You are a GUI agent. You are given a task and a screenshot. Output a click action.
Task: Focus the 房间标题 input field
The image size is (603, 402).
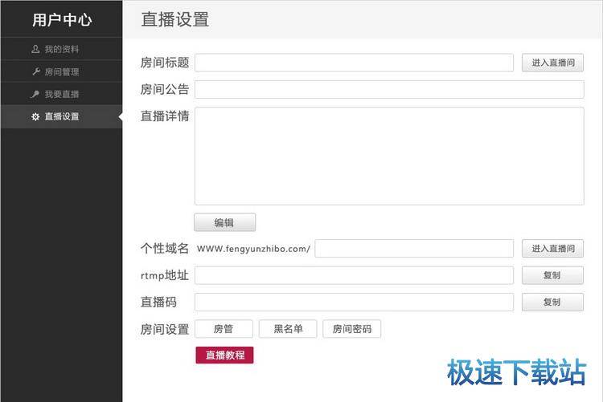coord(354,63)
